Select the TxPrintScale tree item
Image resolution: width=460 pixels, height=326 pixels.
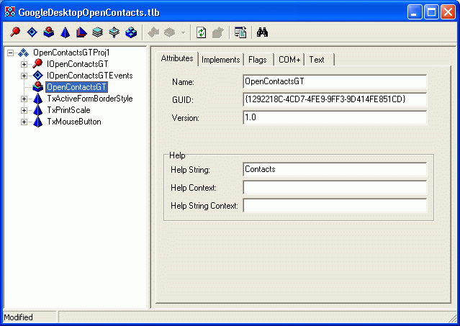click(x=68, y=110)
